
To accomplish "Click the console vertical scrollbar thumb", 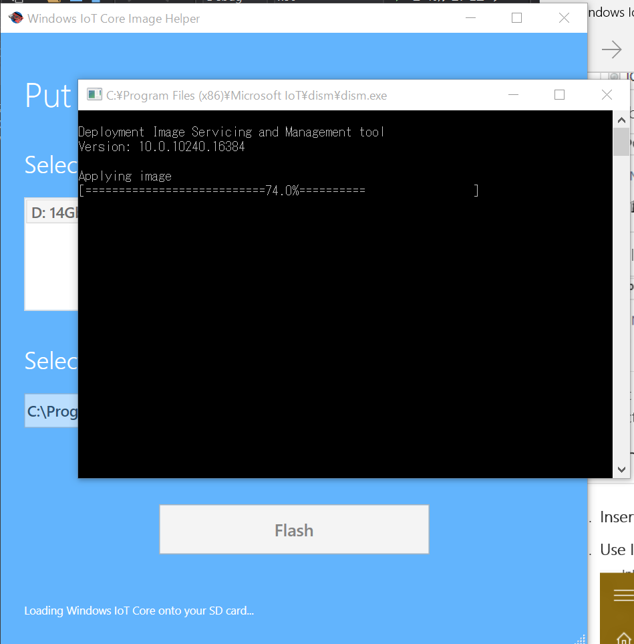I will click(621, 142).
